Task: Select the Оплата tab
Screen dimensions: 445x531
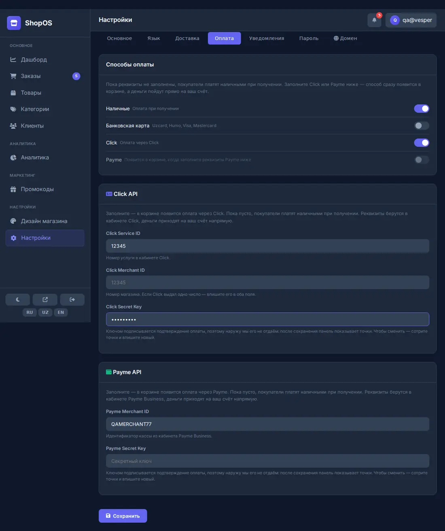Action: pyautogui.click(x=224, y=38)
